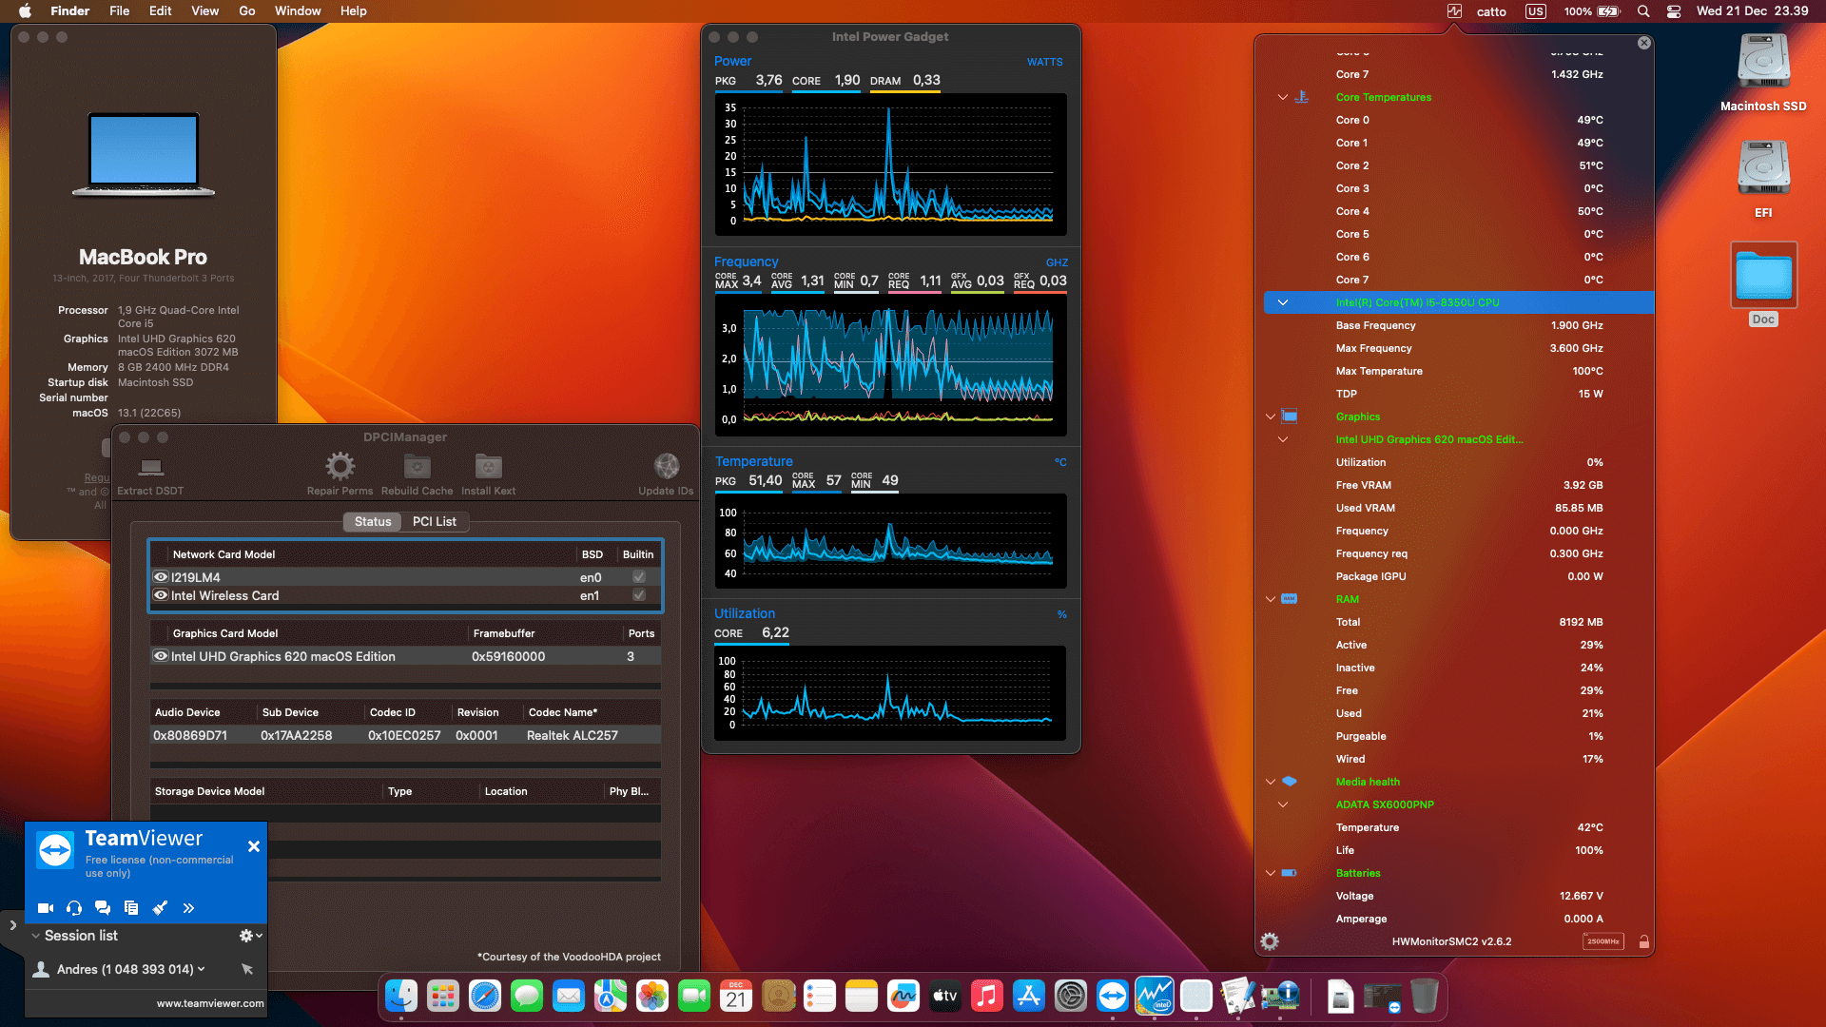
Task: Click HWMonitor menu bar graph icon
Action: pyautogui.click(x=1454, y=11)
